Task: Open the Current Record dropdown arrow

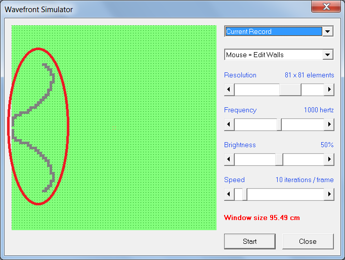Action: [327, 31]
